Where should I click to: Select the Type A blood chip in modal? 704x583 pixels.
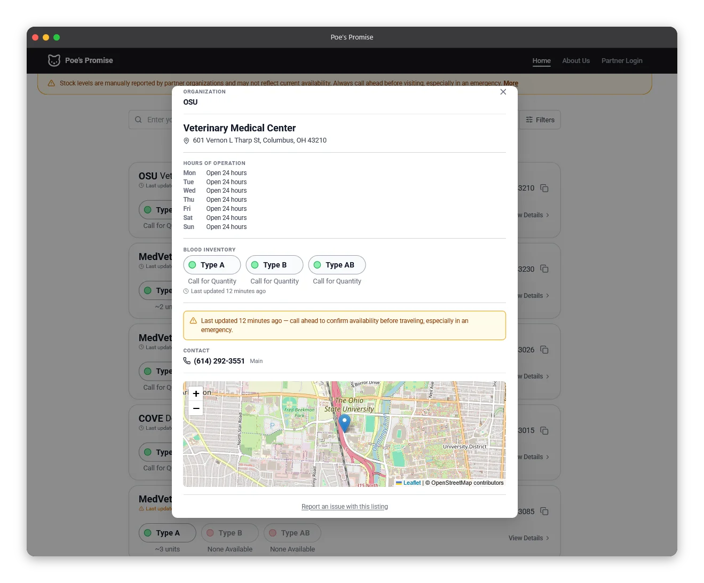pyautogui.click(x=212, y=265)
